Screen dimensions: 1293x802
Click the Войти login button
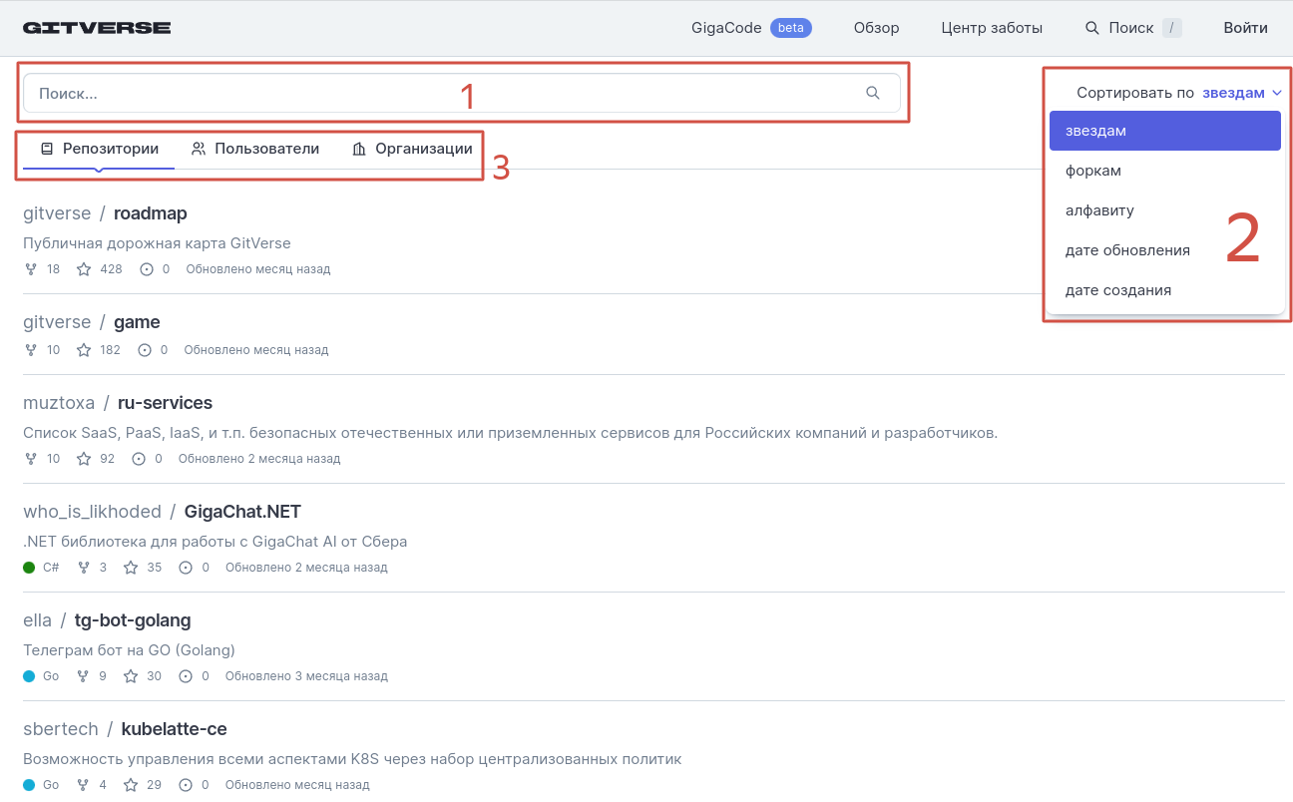click(x=1245, y=28)
